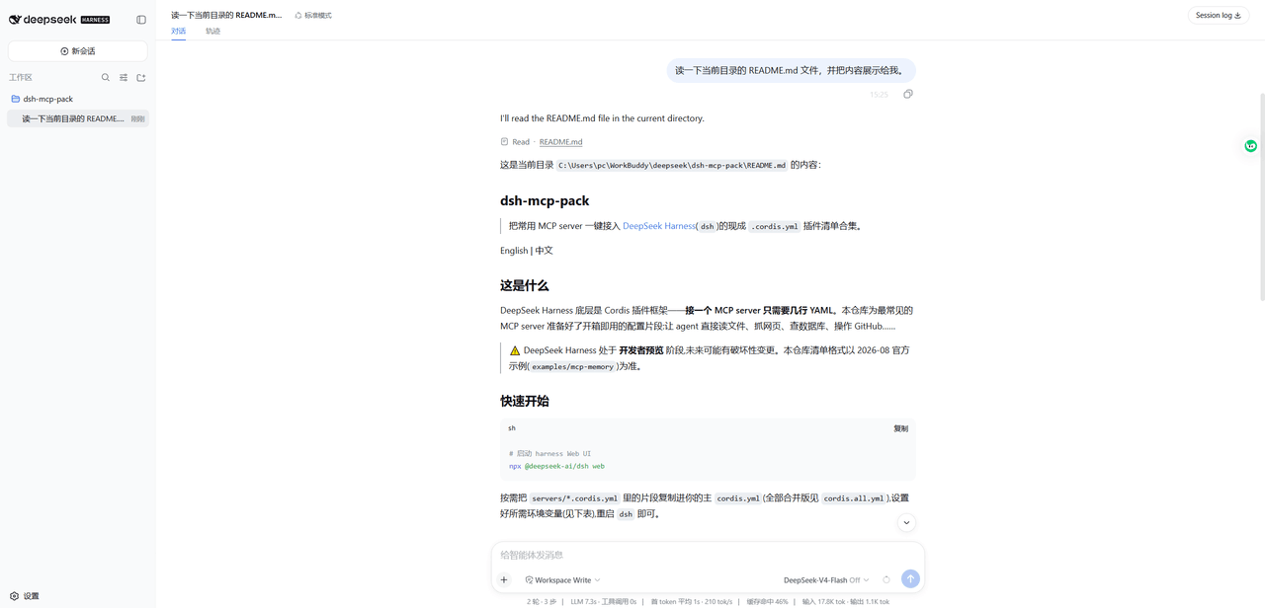Click the '# 启动 harness Web UI' comment line
The image size is (1265, 608).
(549, 454)
